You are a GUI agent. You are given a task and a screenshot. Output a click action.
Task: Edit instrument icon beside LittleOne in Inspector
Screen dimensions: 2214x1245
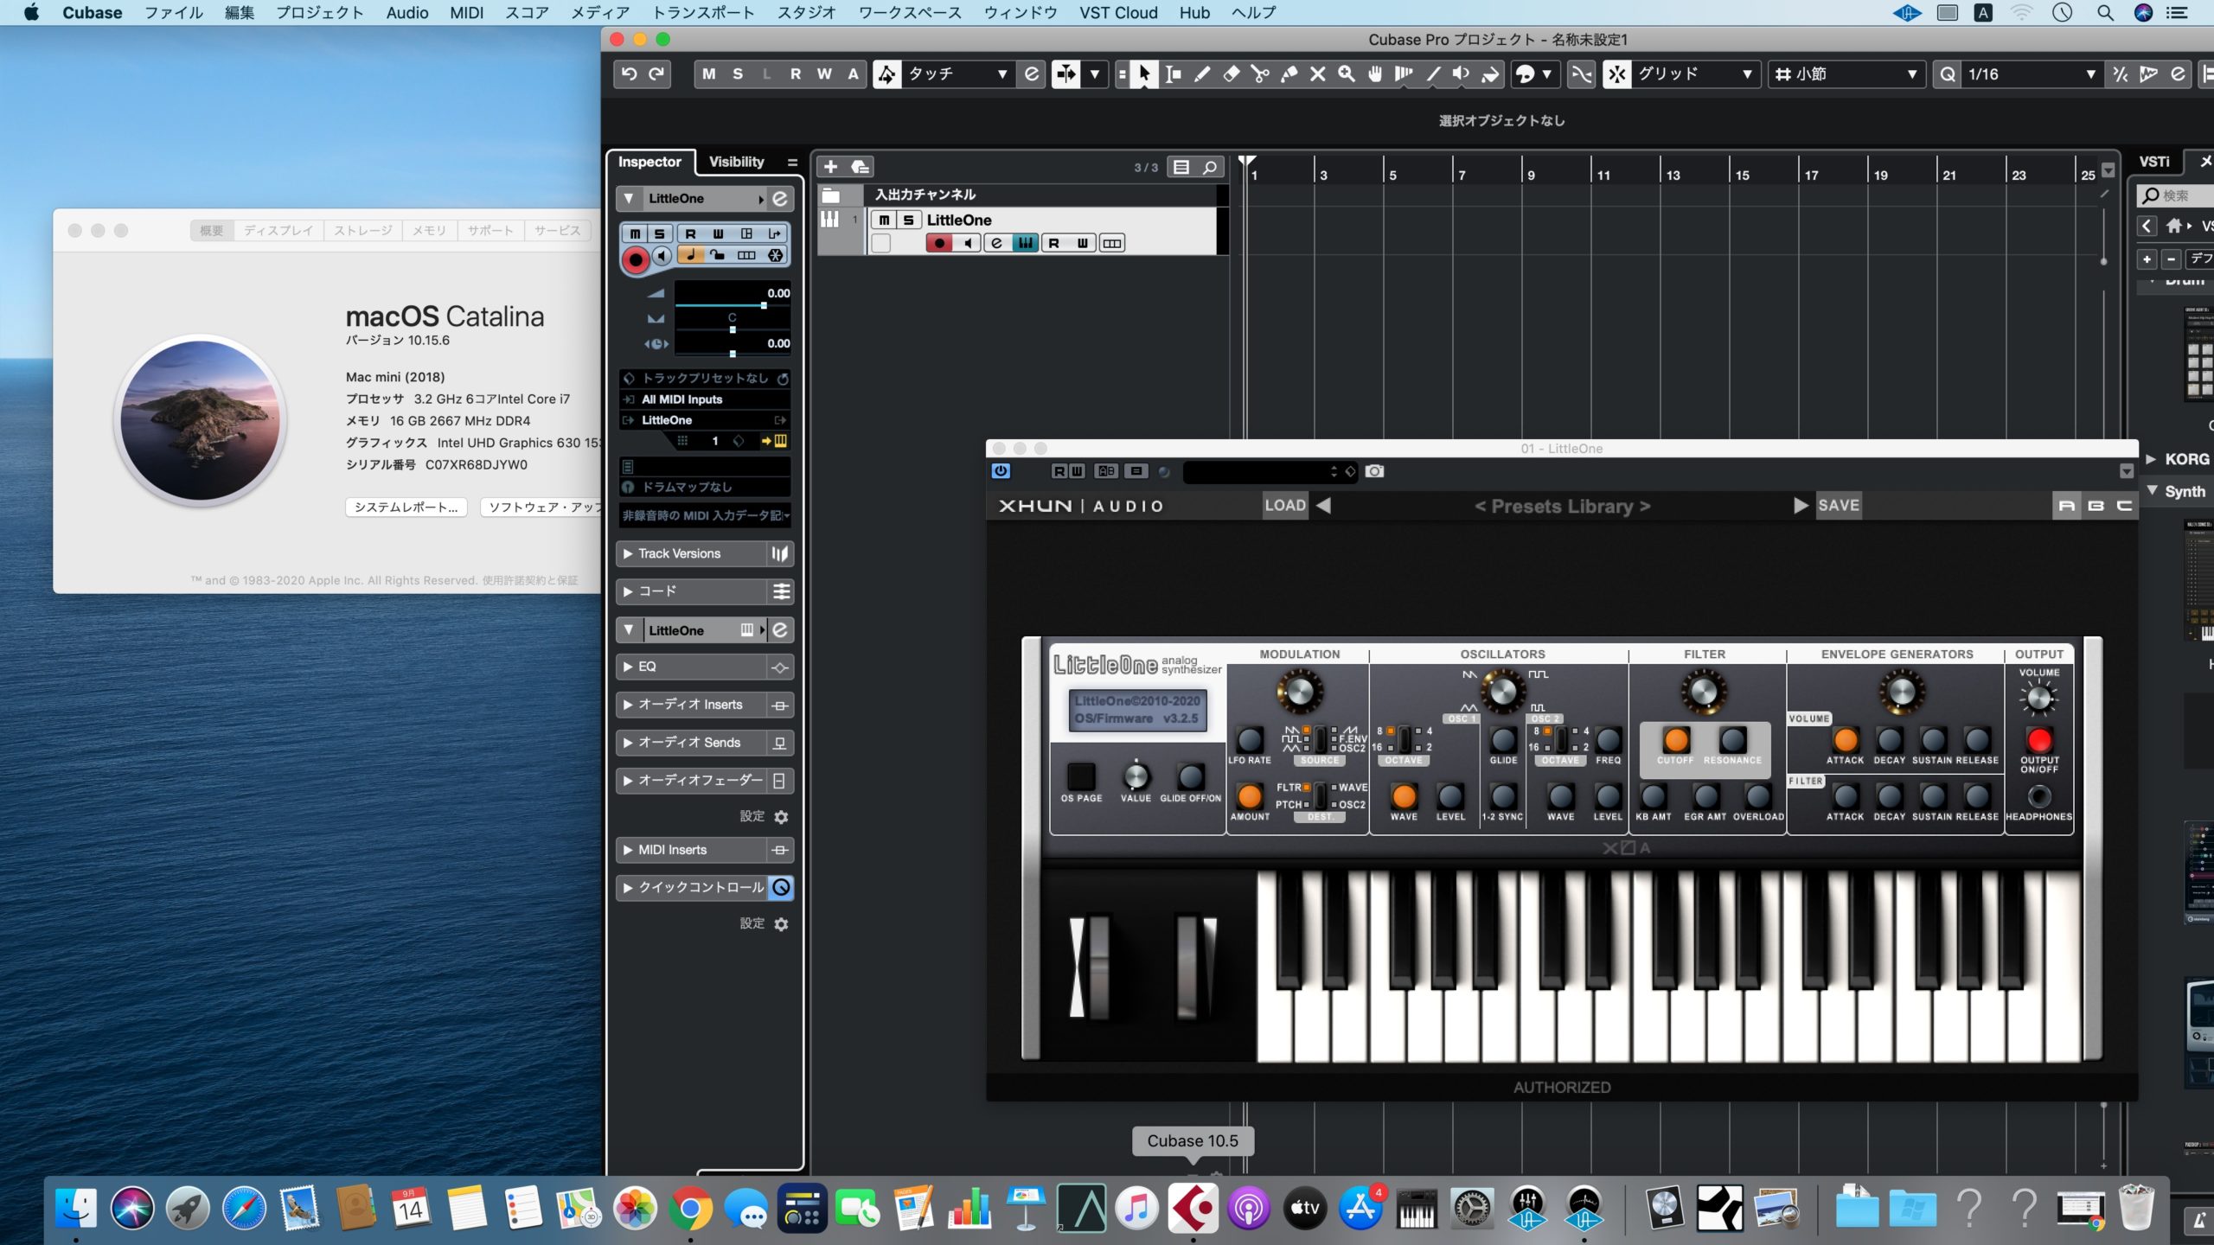click(x=780, y=198)
